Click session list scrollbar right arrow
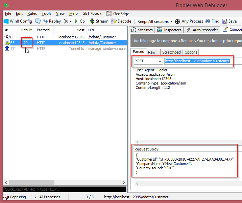Screen dimensions: 242x203 coord(124,183)
